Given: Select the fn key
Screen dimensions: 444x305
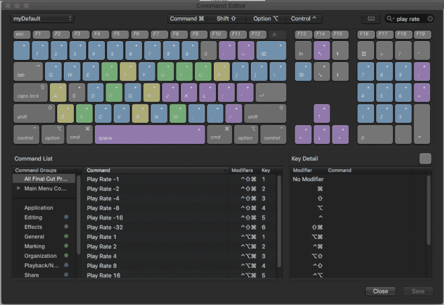Looking at the screenshot, I should pos(303,51).
